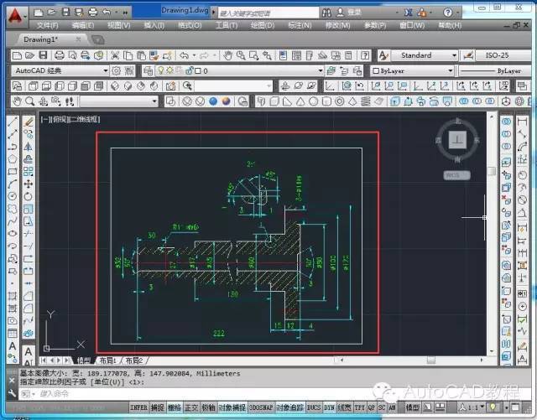Click the Plot (print) icon in standard toolbar

(x=60, y=55)
